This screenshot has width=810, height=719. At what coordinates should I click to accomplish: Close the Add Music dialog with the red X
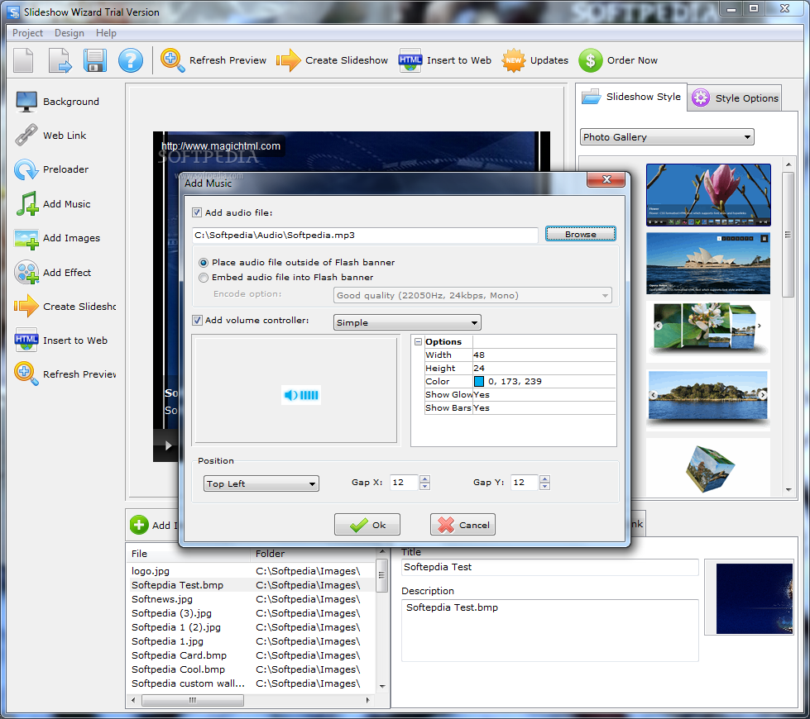(606, 179)
